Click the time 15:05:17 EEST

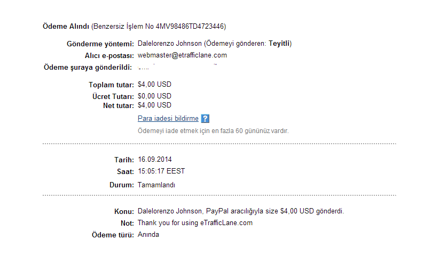[161, 171]
